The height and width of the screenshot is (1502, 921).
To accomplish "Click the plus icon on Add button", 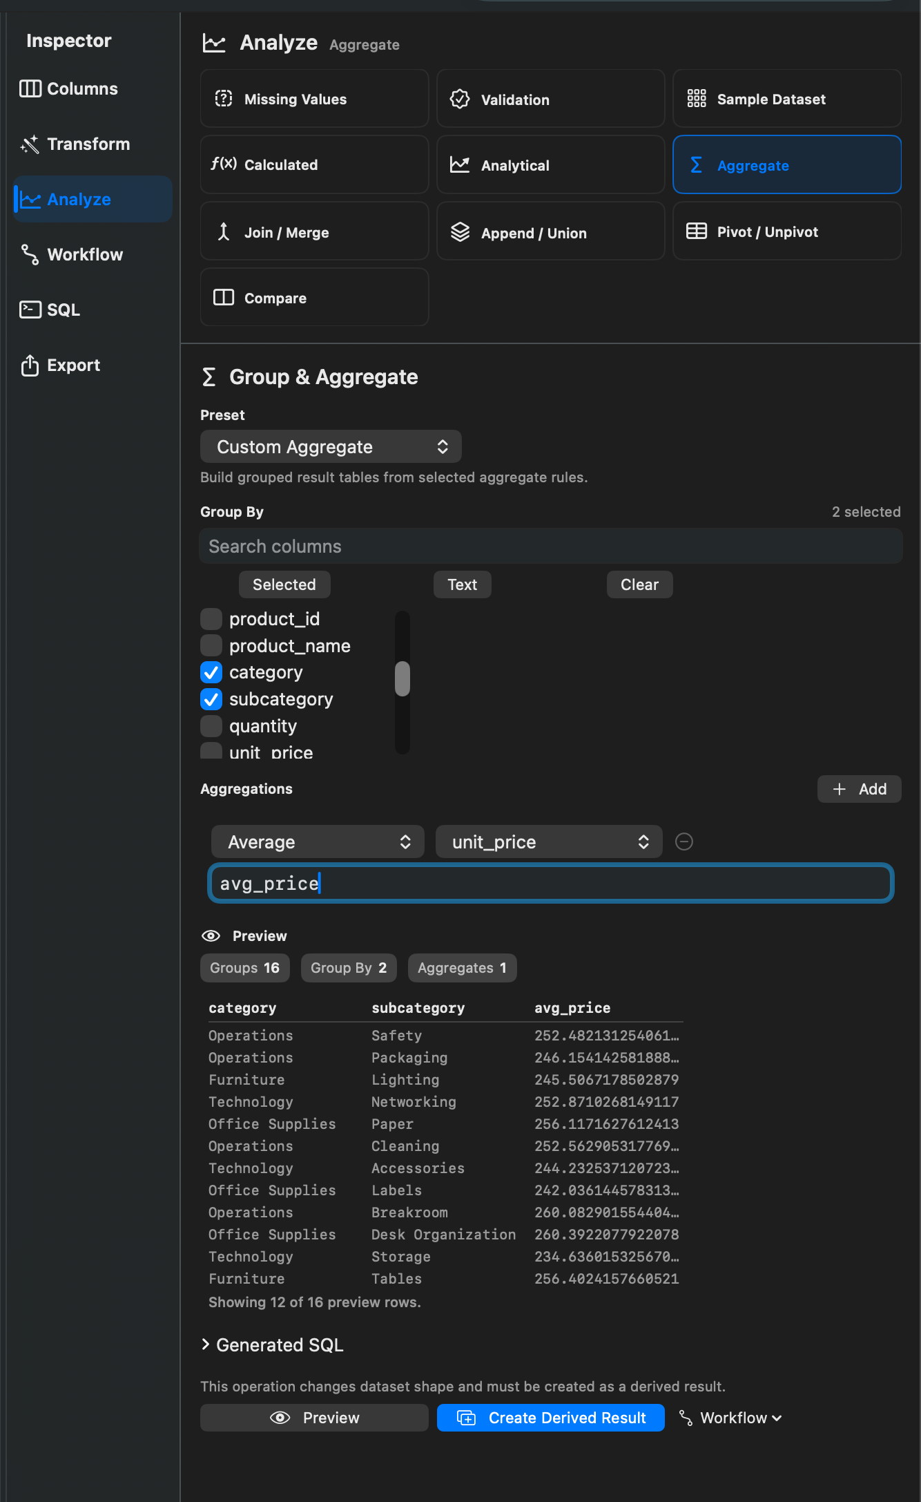I will [x=840, y=789].
